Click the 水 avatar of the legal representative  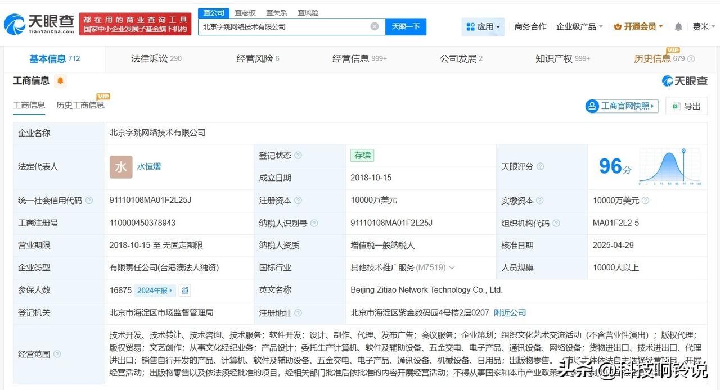tap(121, 167)
